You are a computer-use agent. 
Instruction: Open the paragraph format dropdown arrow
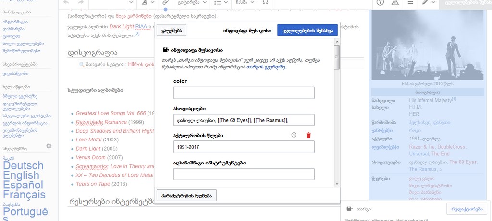131,2
